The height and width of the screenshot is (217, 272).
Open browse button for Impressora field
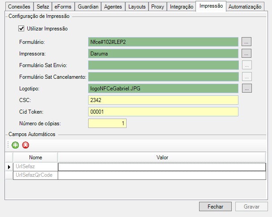click(247, 53)
